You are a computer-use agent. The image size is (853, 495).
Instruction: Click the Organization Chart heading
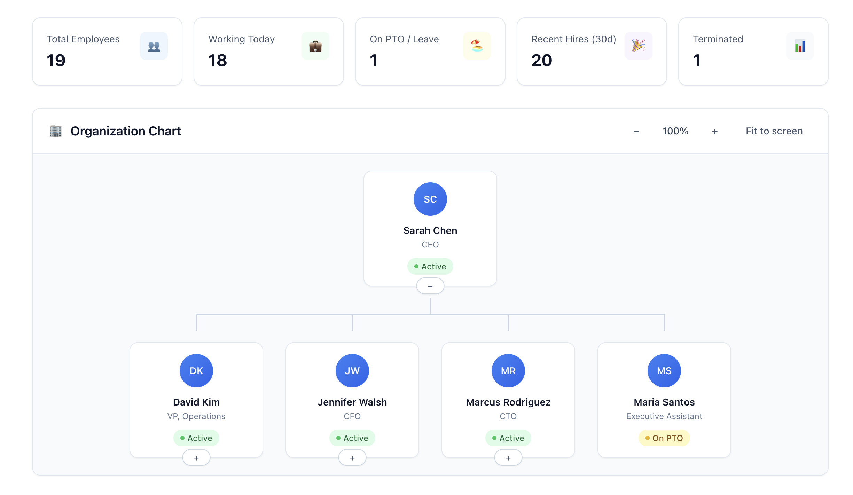(126, 131)
